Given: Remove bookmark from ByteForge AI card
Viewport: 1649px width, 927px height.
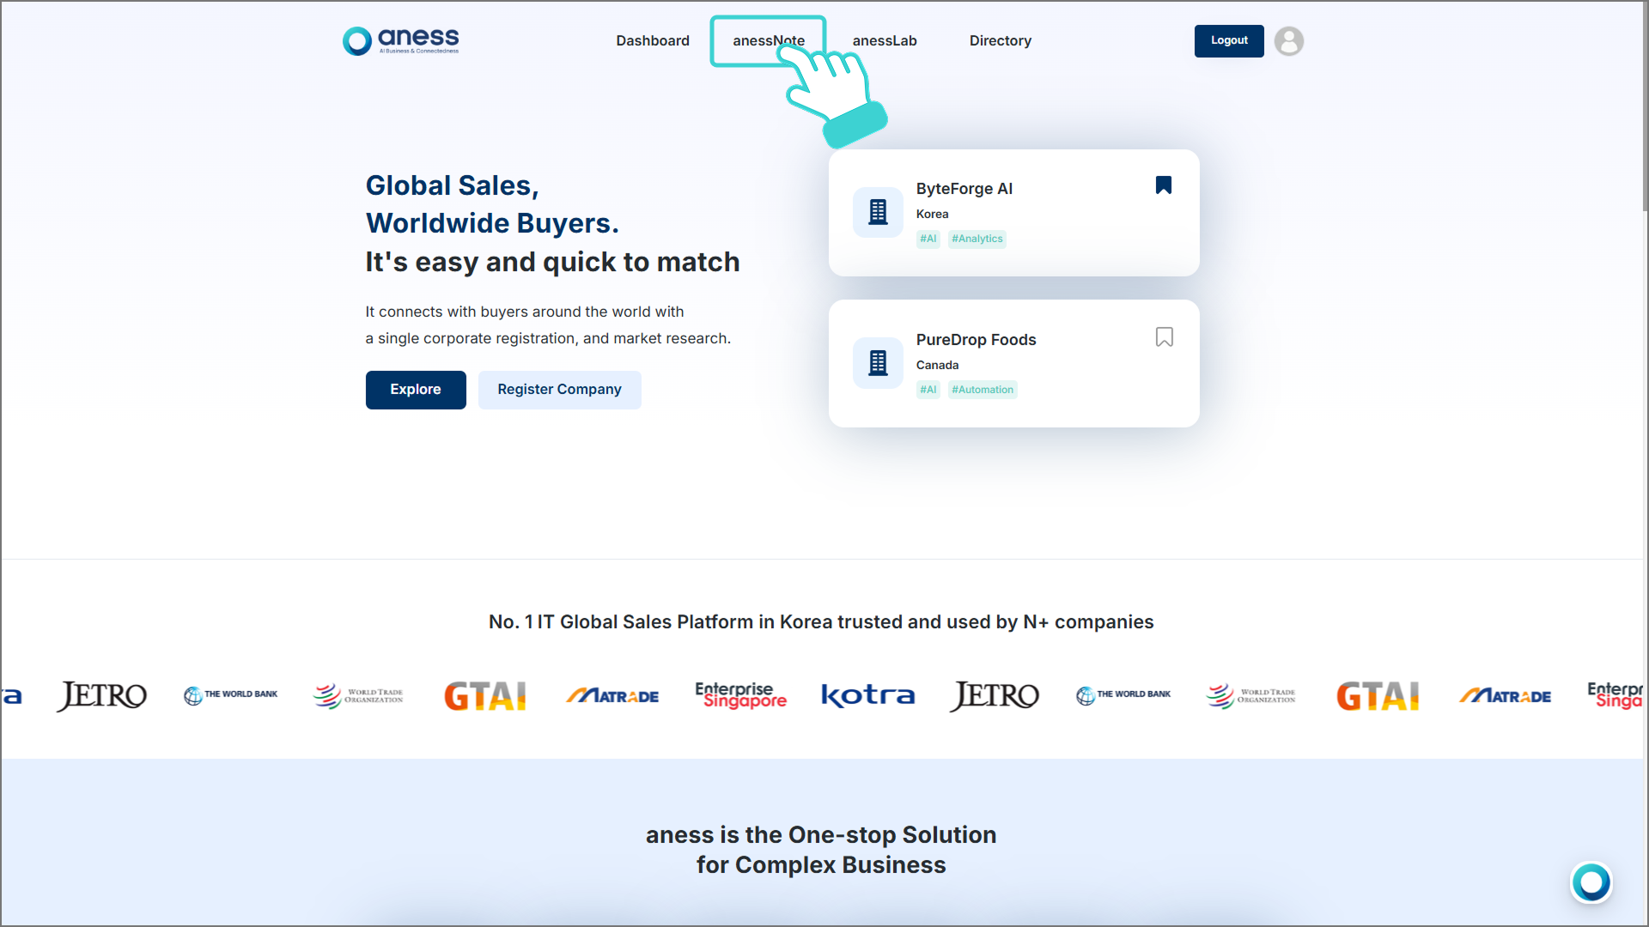Looking at the screenshot, I should (x=1163, y=185).
